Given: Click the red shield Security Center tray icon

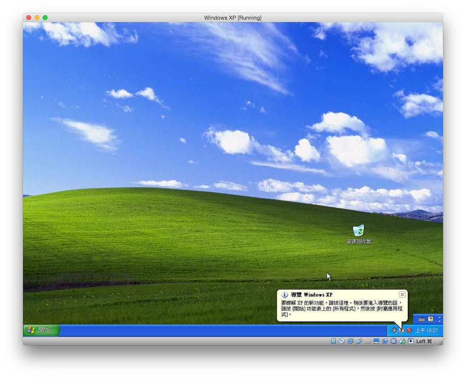Looking at the screenshot, I should (409, 330).
